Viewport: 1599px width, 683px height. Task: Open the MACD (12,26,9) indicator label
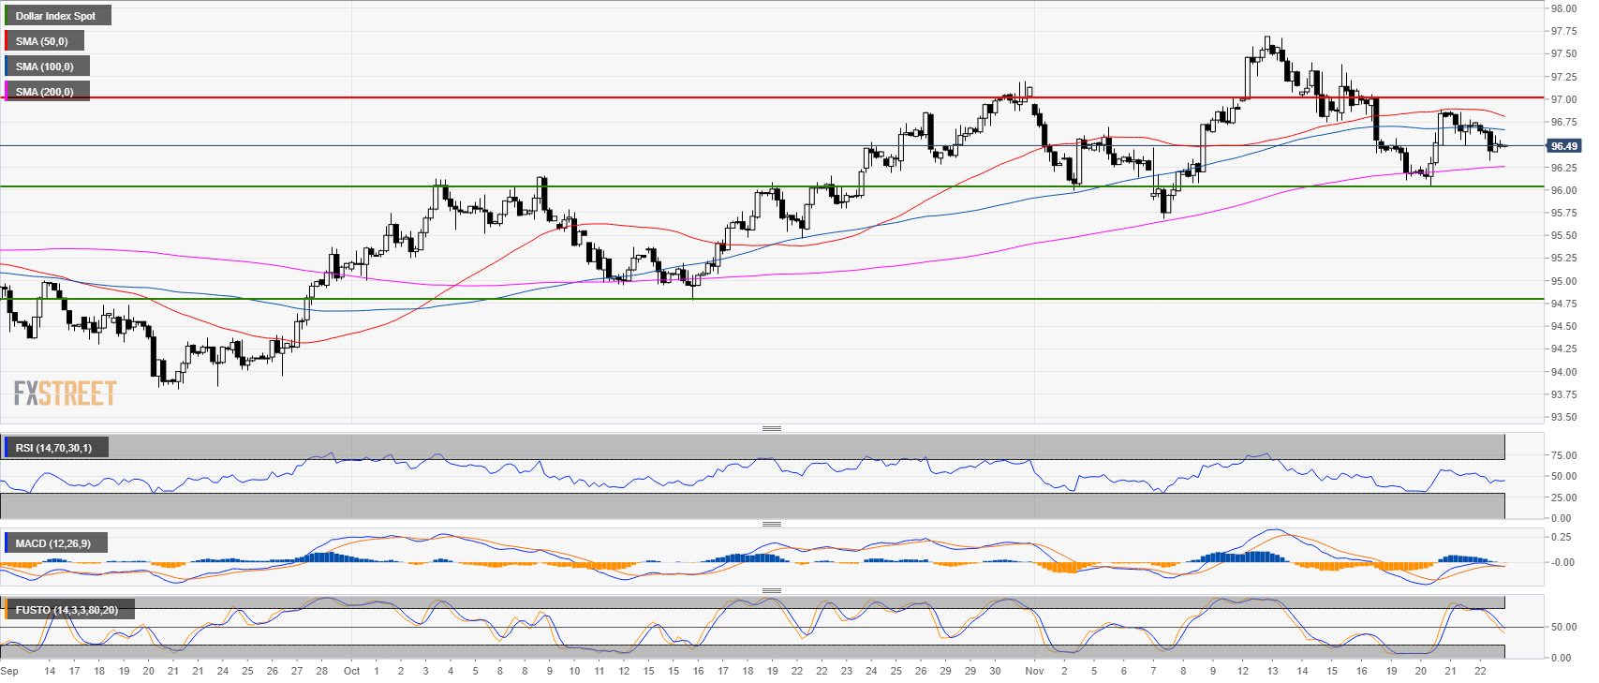pyautogui.click(x=53, y=543)
